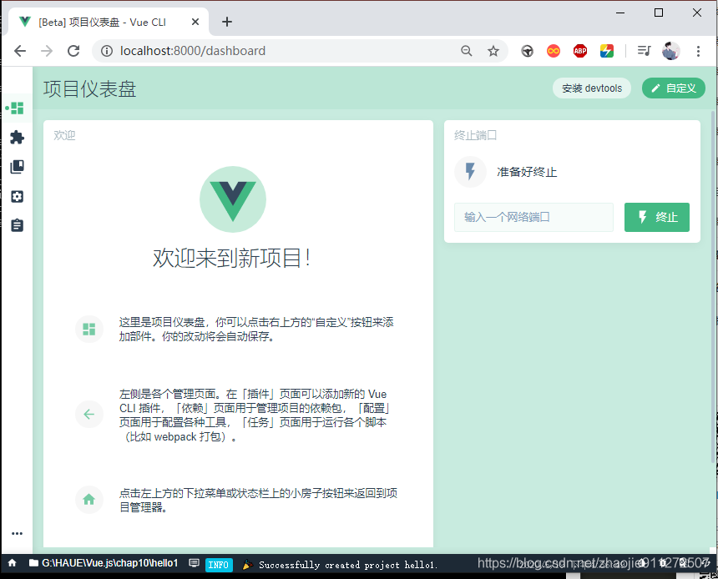The width and height of the screenshot is (718, 579).
Task: Click the browser forward arrow
Action: point(47,51)
